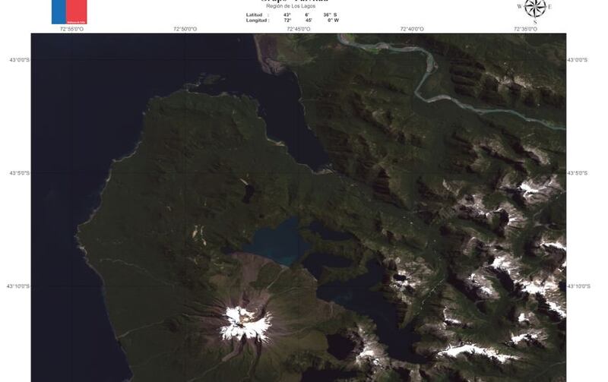Image resolution: width=608 pixels, height=382 pixels.
Task: Click the 43°0'0"S label on left margin
Action: 20,60
